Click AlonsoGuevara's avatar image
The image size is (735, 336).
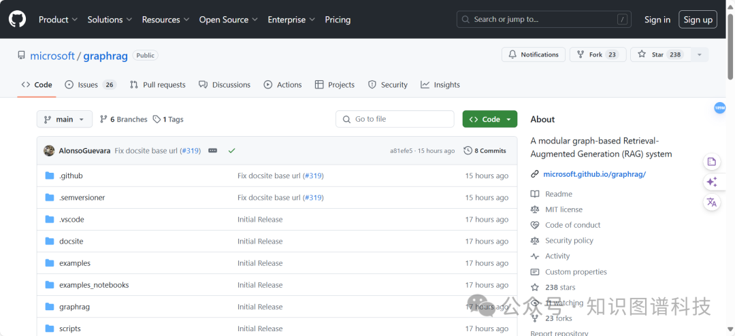point(49,150)
